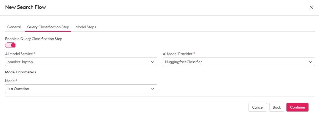Click the HuggingfaceClassifier provider field
The height and width of the screenshot is (122, 319).
click(236, 62)
